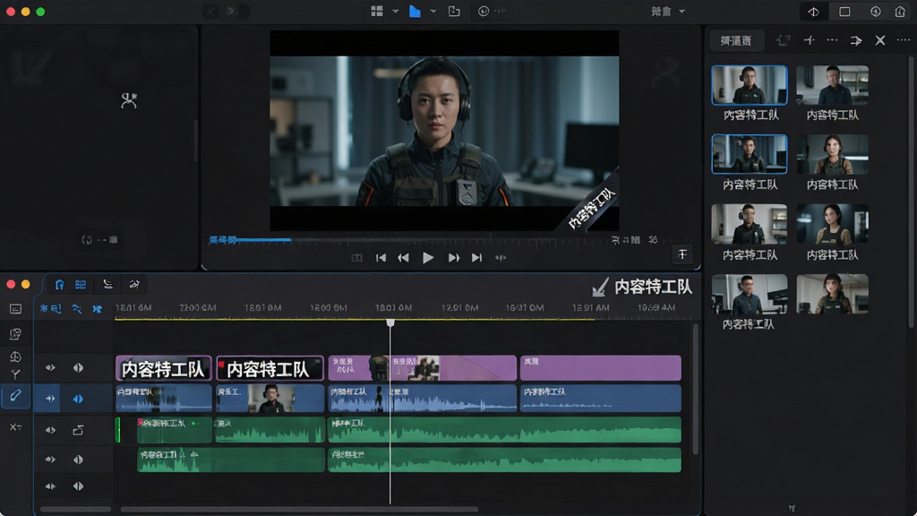The width and height of the screenshot is (917, 516).
Task: Close the right media panel with the X
Action: (880, 40)
